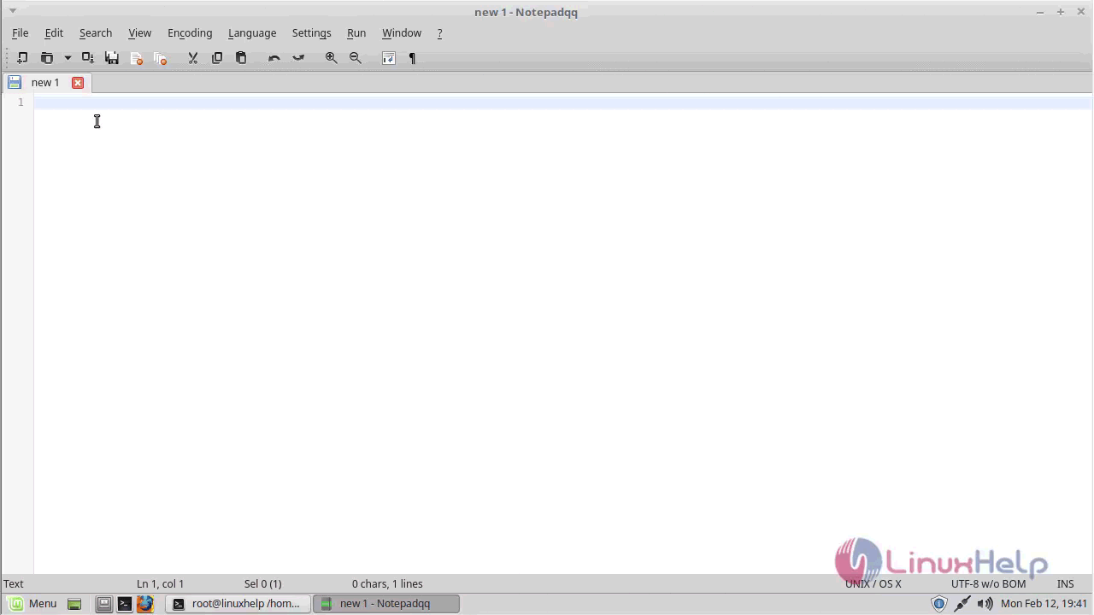Open the Encoding menu
Viewport: 1094px width, 615px height.
(x=190, y=33)
